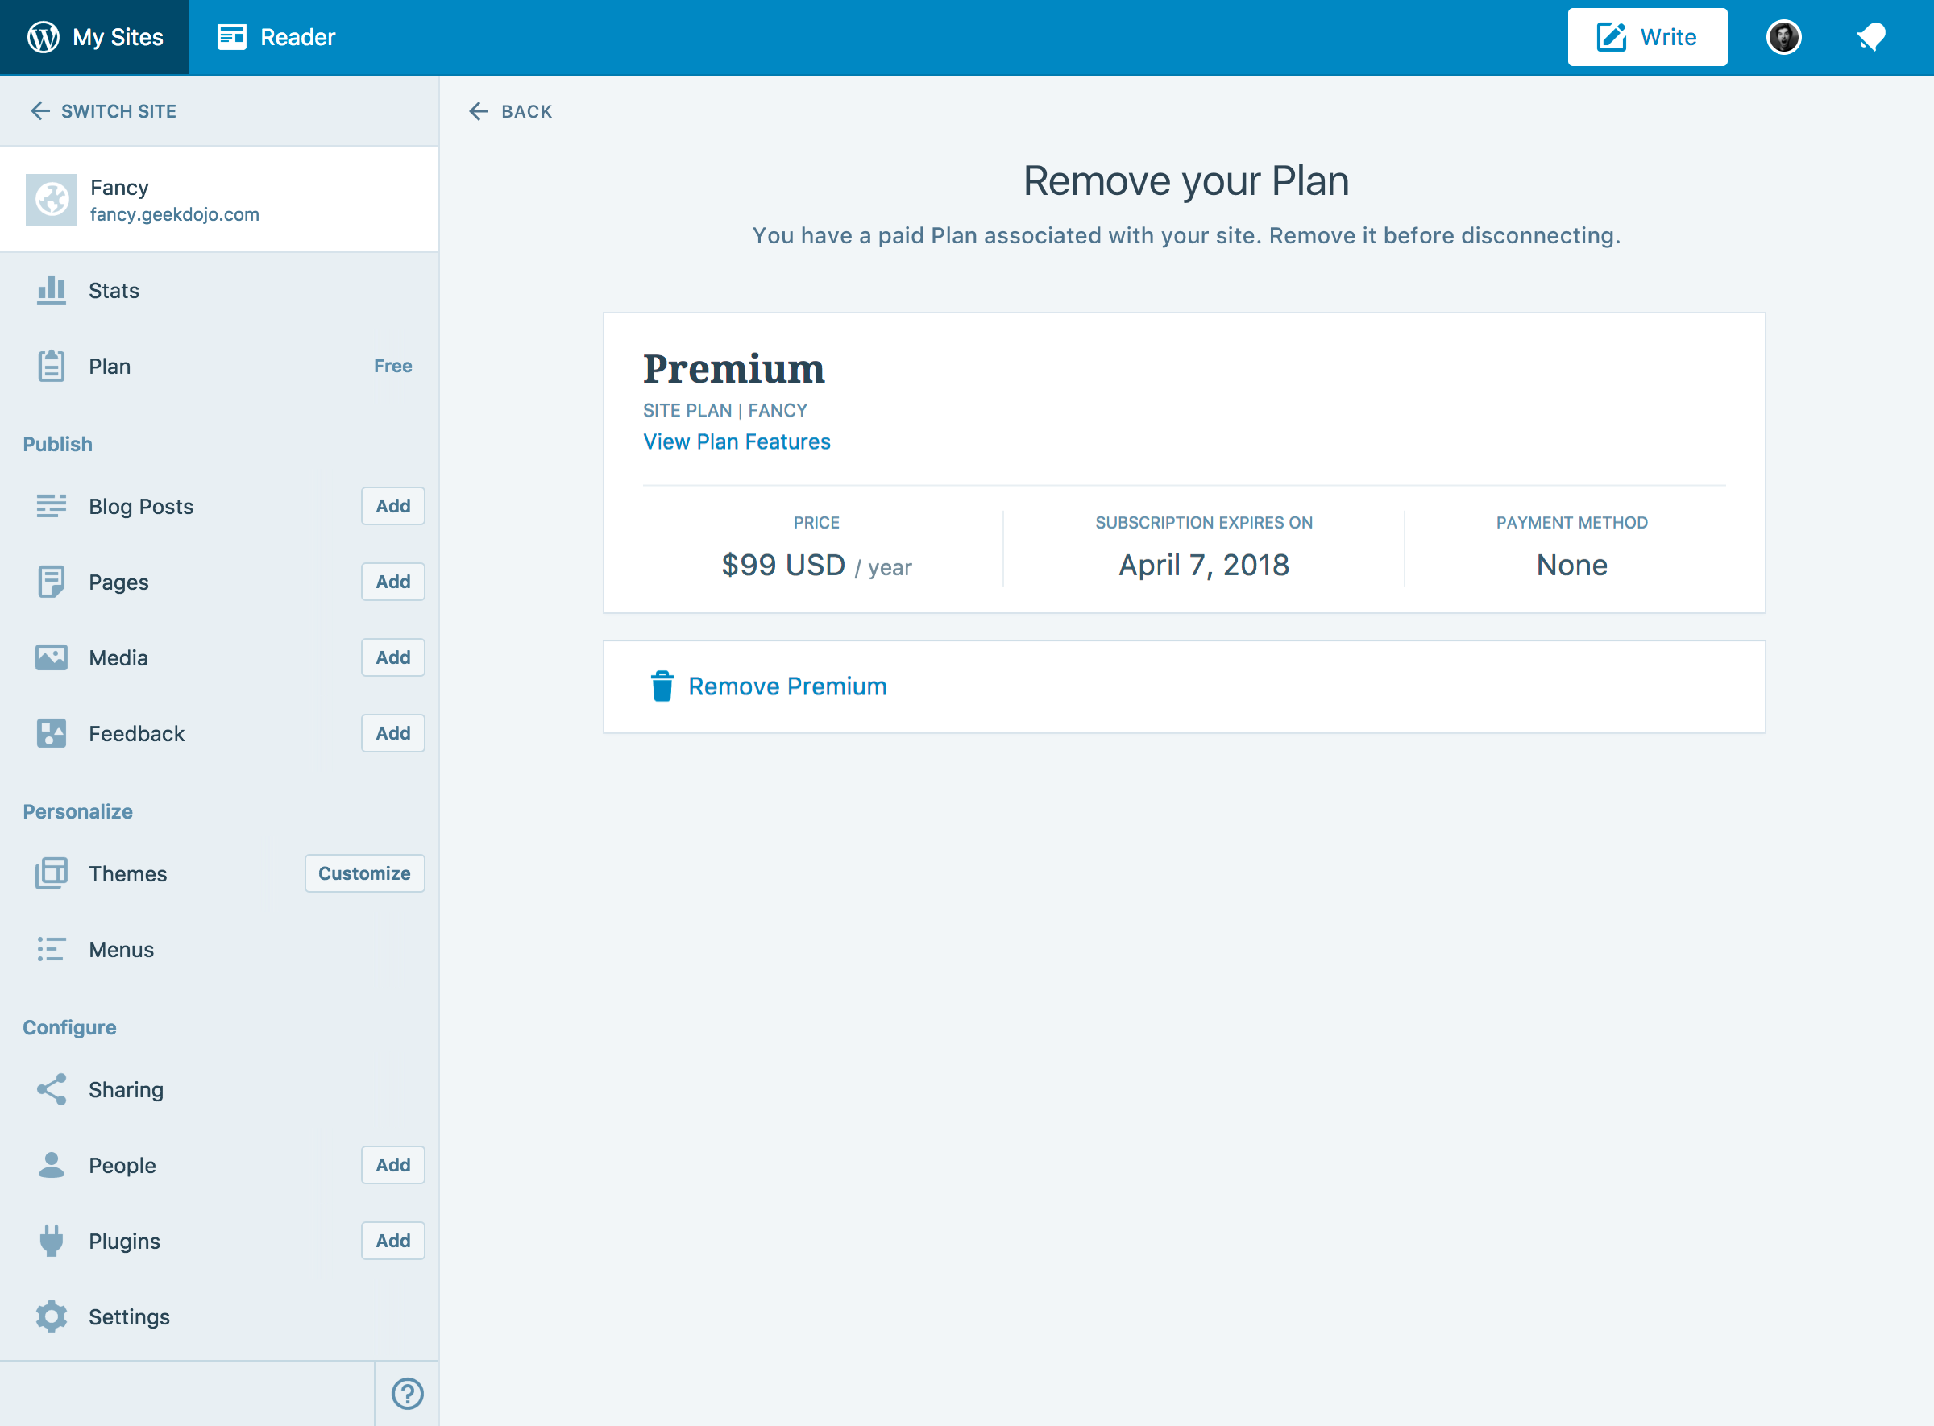Open the Plan menu item
Screen dimensions: 1934x1426
110,366
